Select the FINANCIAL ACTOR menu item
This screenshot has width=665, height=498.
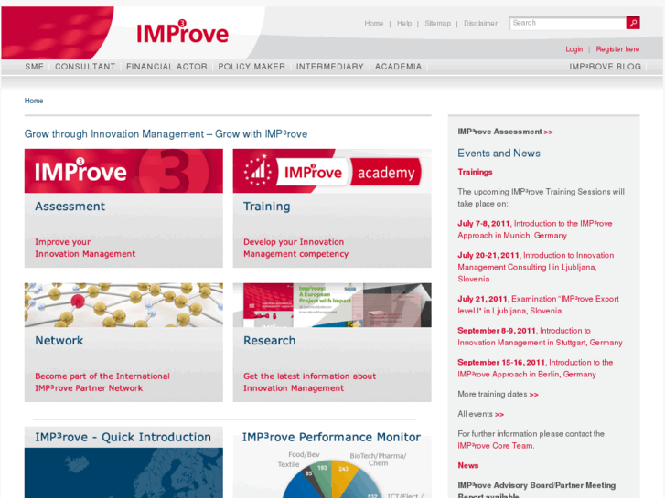coord(166,67)
